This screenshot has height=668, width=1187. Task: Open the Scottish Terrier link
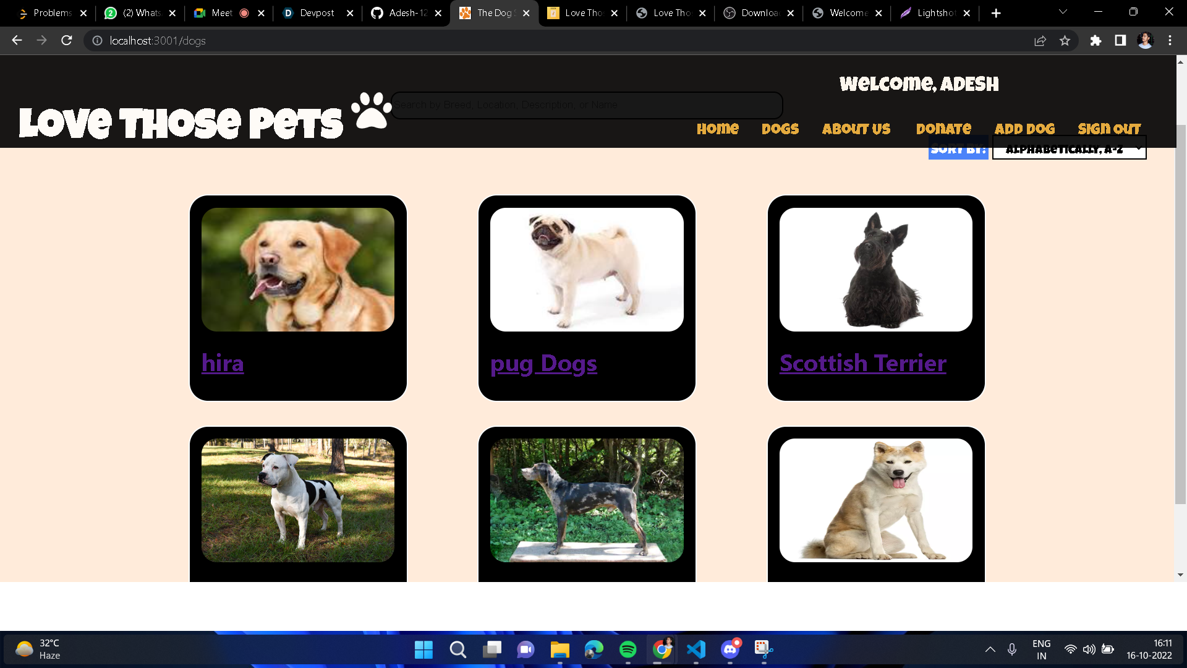tap(862, 363)
